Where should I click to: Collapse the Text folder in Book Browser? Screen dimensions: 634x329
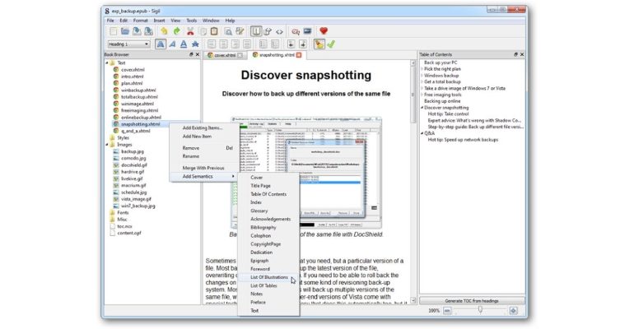[108, 63]
